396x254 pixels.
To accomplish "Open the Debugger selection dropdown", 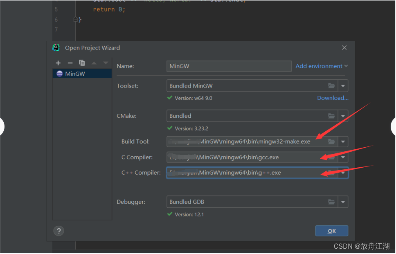I will [344, 202].
